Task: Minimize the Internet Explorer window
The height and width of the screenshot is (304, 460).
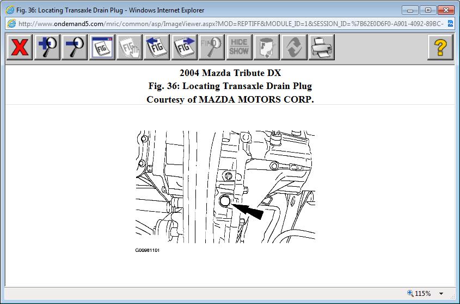Action: [410, 10]
